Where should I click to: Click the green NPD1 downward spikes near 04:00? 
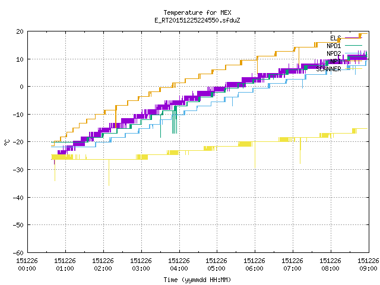(175, 121)
